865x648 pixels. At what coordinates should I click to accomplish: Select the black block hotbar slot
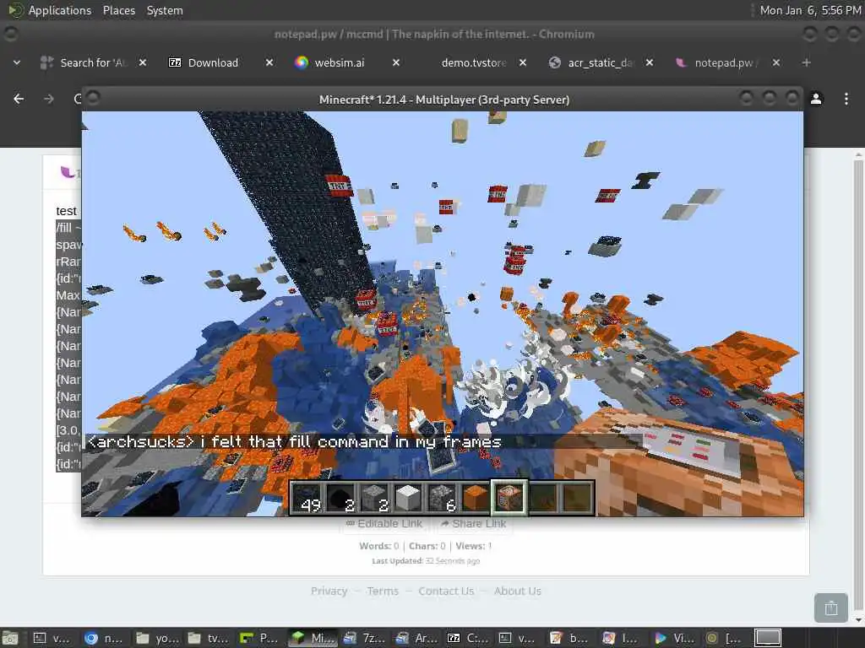point(341,498)
